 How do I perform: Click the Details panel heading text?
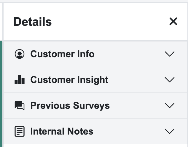pyautogui.click(x=33, y=22)
